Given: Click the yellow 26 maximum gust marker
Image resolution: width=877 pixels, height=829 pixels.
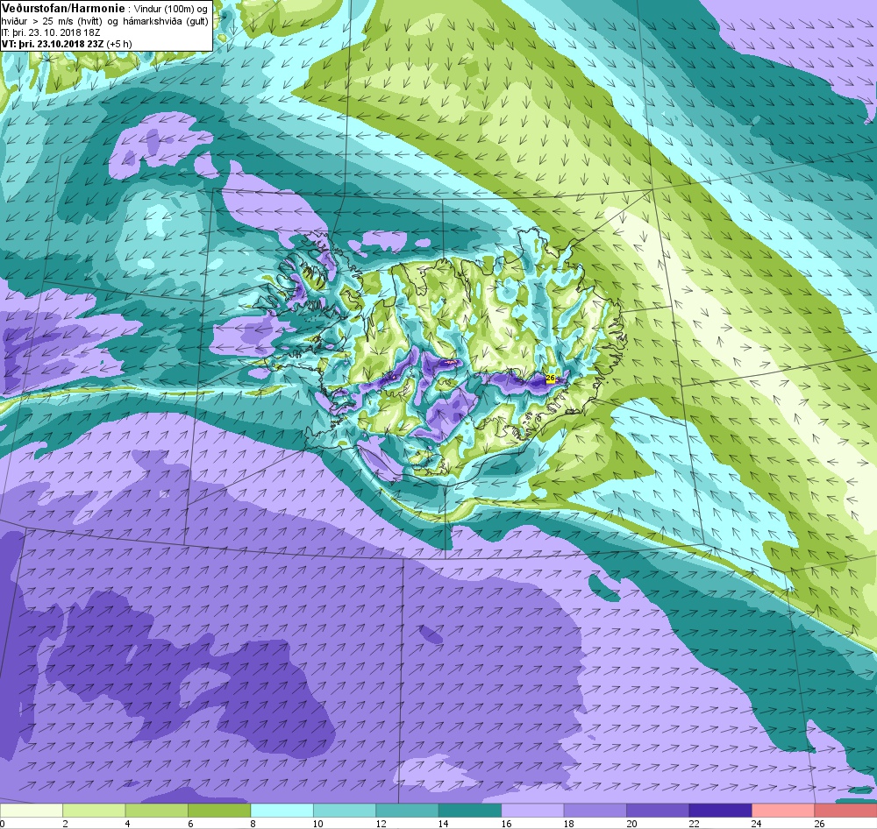Looking at the screenshot, I should click(551, 379).
